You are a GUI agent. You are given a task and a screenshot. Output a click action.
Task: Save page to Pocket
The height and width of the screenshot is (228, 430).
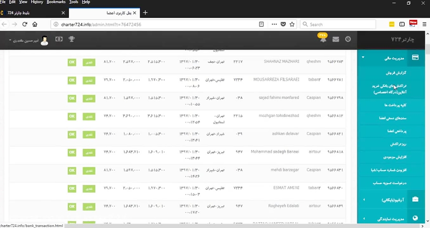pyautogui.click(x=283, y=24)
